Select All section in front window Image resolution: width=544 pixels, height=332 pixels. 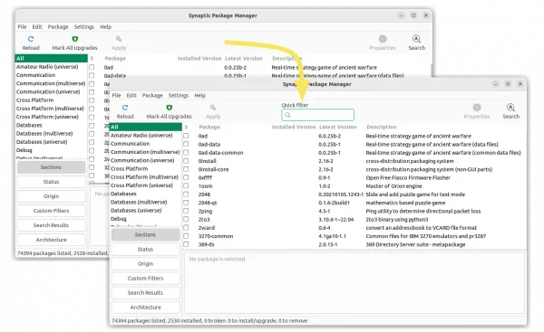[146, 127]
